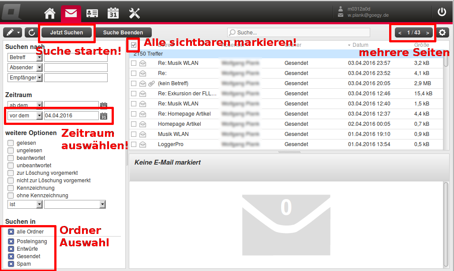
Task: Open date picker beside 04.04.2016 field
Action: (104, 116)
